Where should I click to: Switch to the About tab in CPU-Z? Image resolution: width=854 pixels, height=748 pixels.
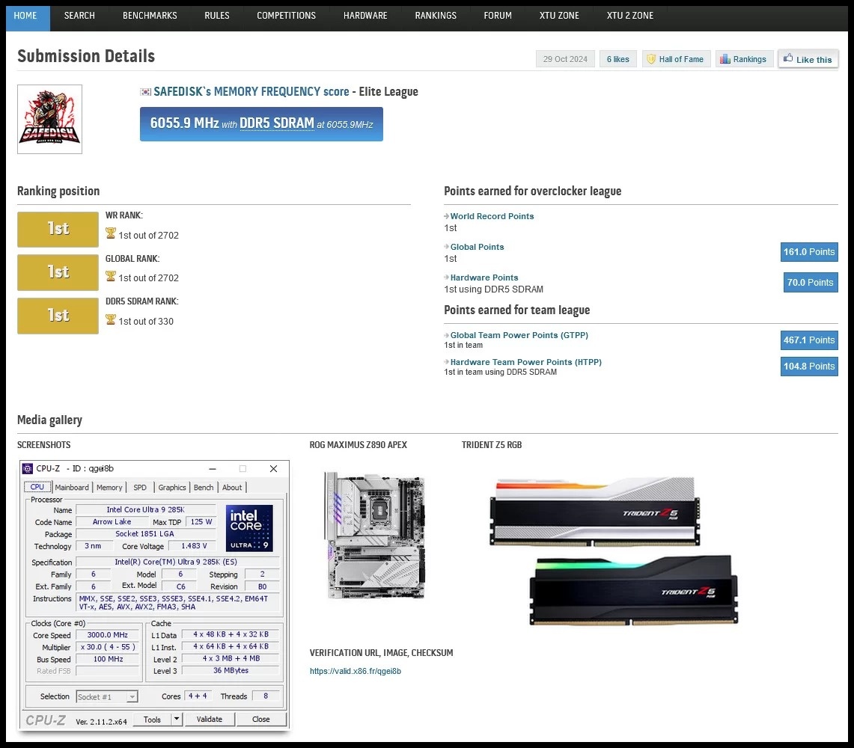232,488
